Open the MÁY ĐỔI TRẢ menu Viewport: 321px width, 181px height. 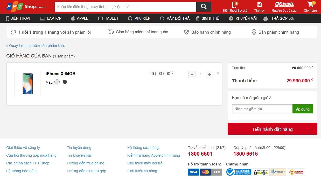click(x=175, y=18)
